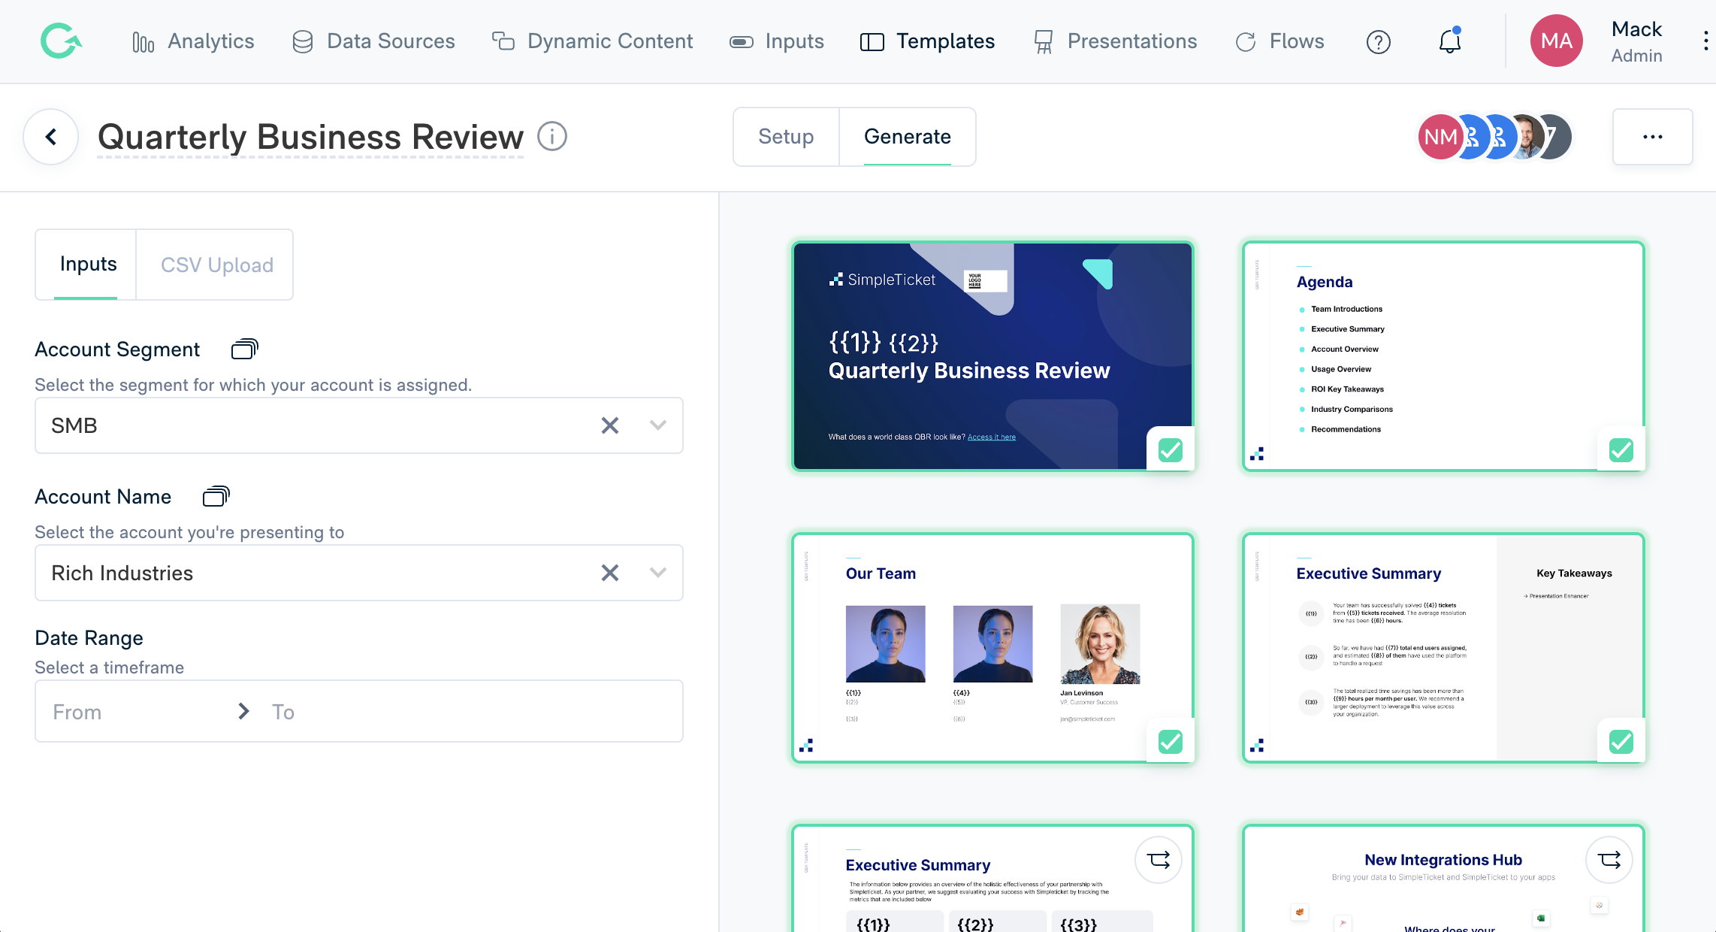The width and height of the screenshot is (1716, 932).
Task: Click the app logo in the top-left corner
Action: tap(61, 41)
